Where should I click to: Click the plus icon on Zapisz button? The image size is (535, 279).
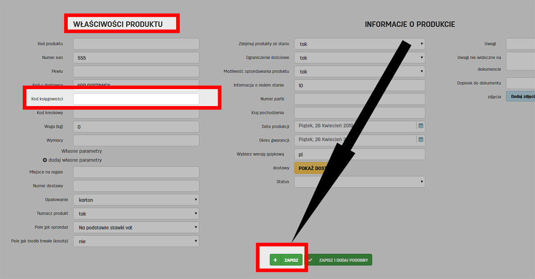275,260
